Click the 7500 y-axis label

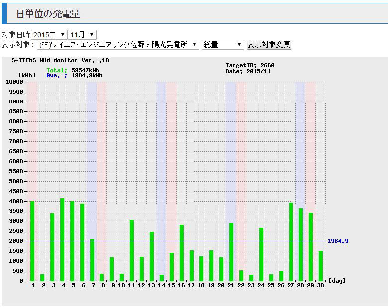(16, 131)
